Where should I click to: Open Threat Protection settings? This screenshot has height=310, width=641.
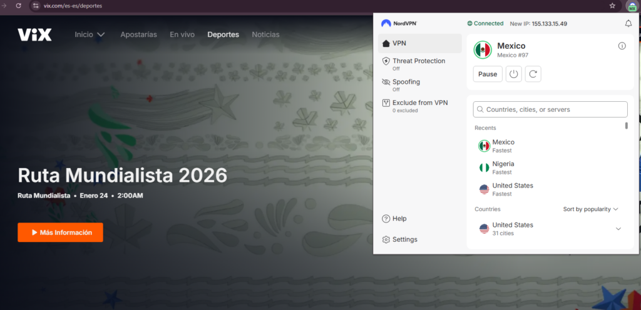tap(420, 64)
